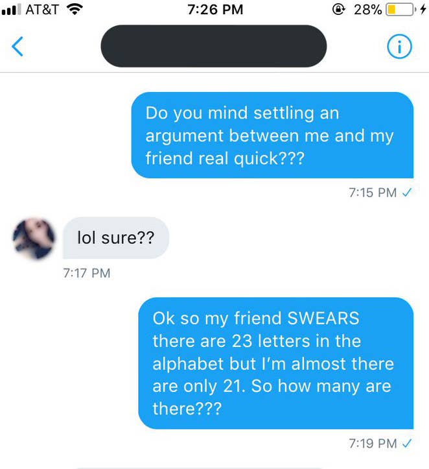429x469 pixels.
Task: Tap the read checkmark beside 7:19 PM
Action: pos(407,443)
